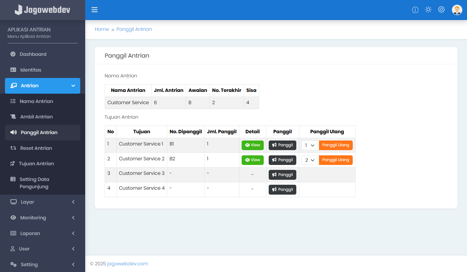Open Nama Antrian submenu item
Viewport: 467px width, 272px height.
[x=42, y=101]
